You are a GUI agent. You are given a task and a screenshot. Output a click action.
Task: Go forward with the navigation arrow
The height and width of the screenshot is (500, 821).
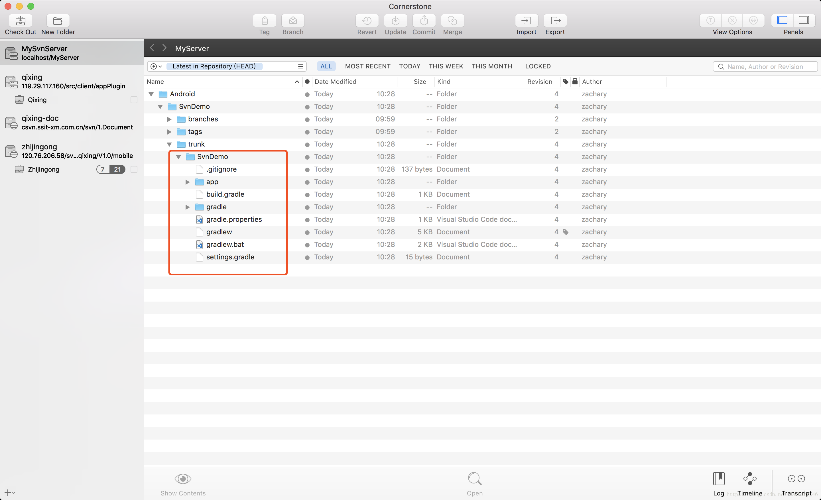pos(164,48)
